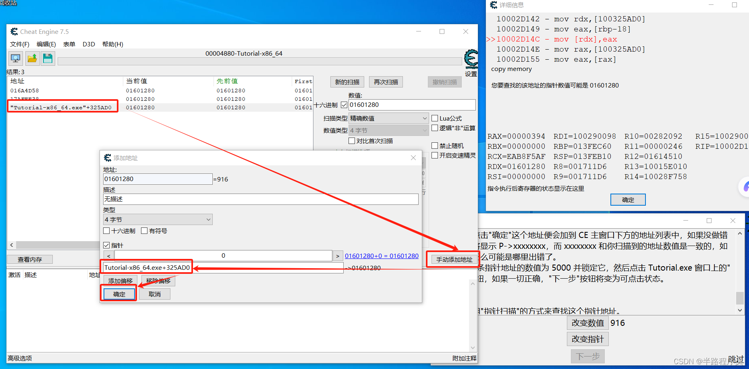The height and width of the screenshot is (369, 749).
Task: Click the 新的扫描 button
Action: pos(347,82)
